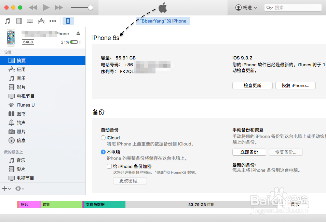The width and height of the screenshot is (326, 222).
Task: Enable 给 iPhone 备份加密 checkbox
Action: 109,166
